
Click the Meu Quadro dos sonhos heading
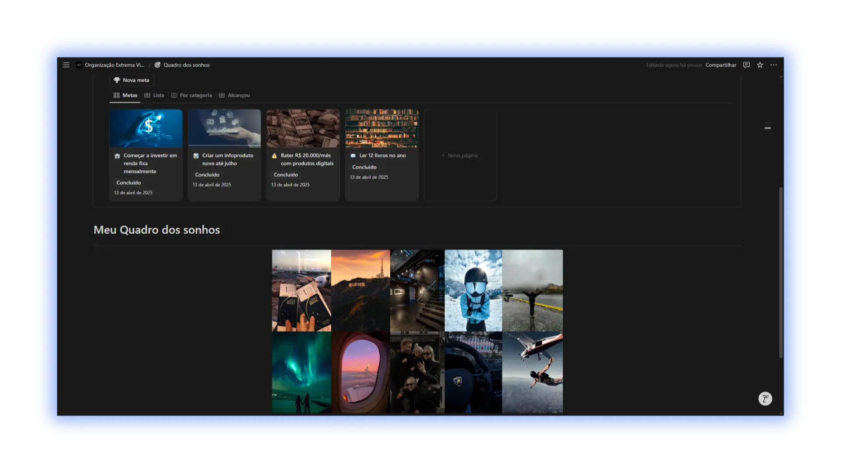coord(157,230)
